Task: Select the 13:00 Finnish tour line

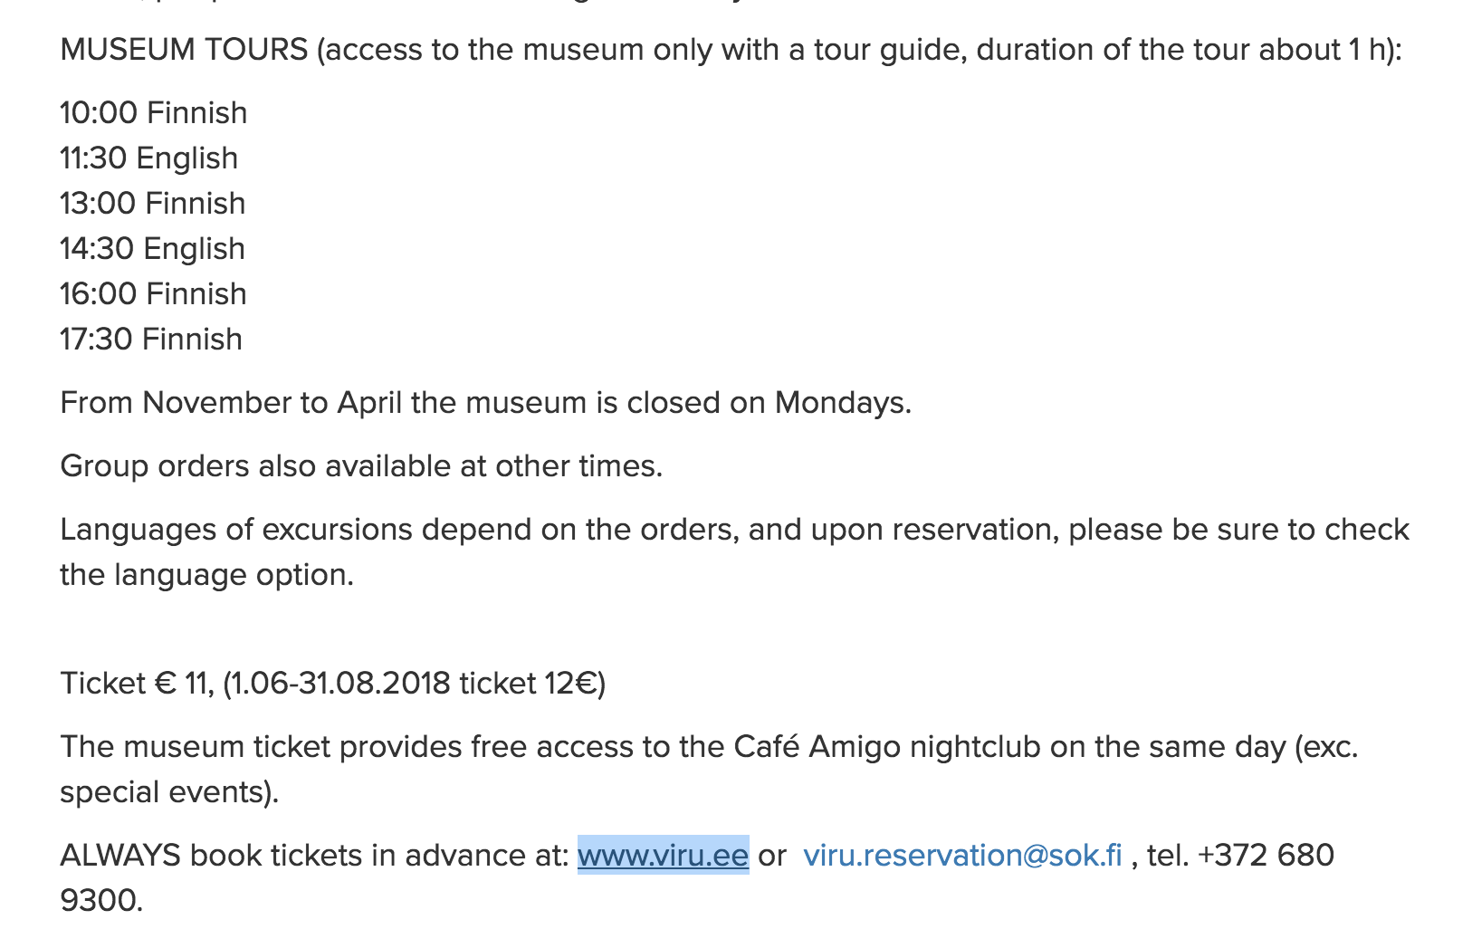Action: [x=153, y=203]
